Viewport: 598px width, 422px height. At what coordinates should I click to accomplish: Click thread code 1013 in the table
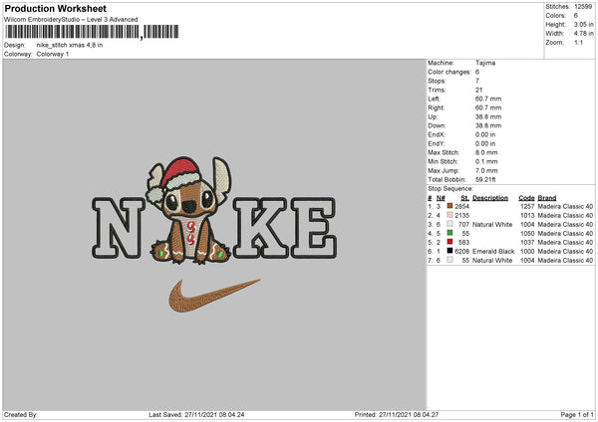click(527, 216)
